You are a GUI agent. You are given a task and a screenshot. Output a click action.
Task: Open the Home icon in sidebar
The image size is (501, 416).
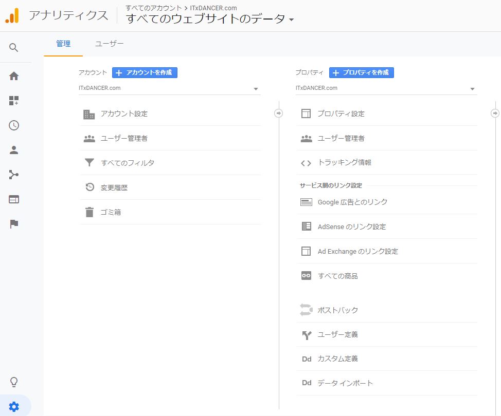click(14, 76)
